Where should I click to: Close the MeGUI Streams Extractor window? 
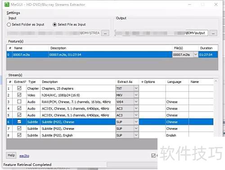tap(216, 5)
